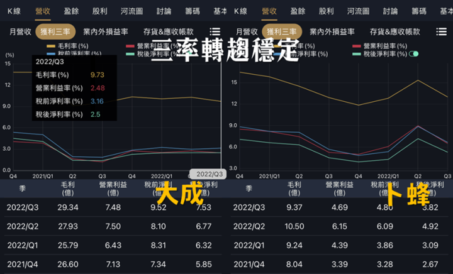
Task: Open 河流圖 tab in 大成 panel
Action: (x=131, y=11)
